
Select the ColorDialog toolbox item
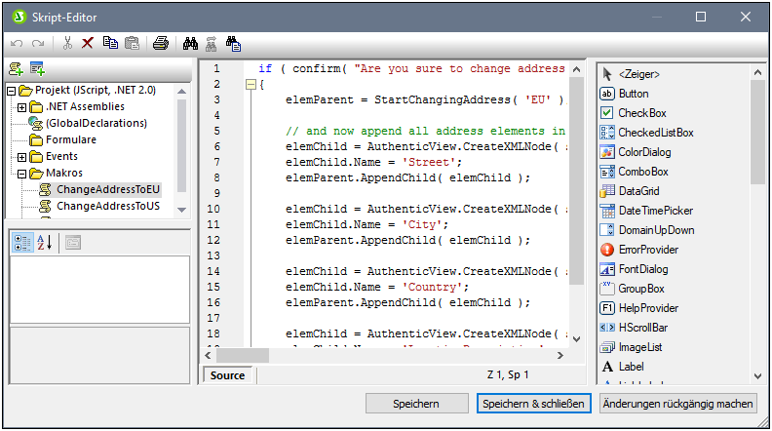(x=643, y=152)
